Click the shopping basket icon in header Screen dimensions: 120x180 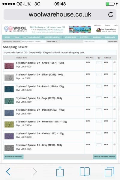(98, 30)
